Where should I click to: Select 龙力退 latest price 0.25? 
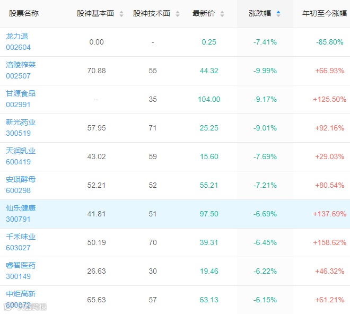(209, 42)
